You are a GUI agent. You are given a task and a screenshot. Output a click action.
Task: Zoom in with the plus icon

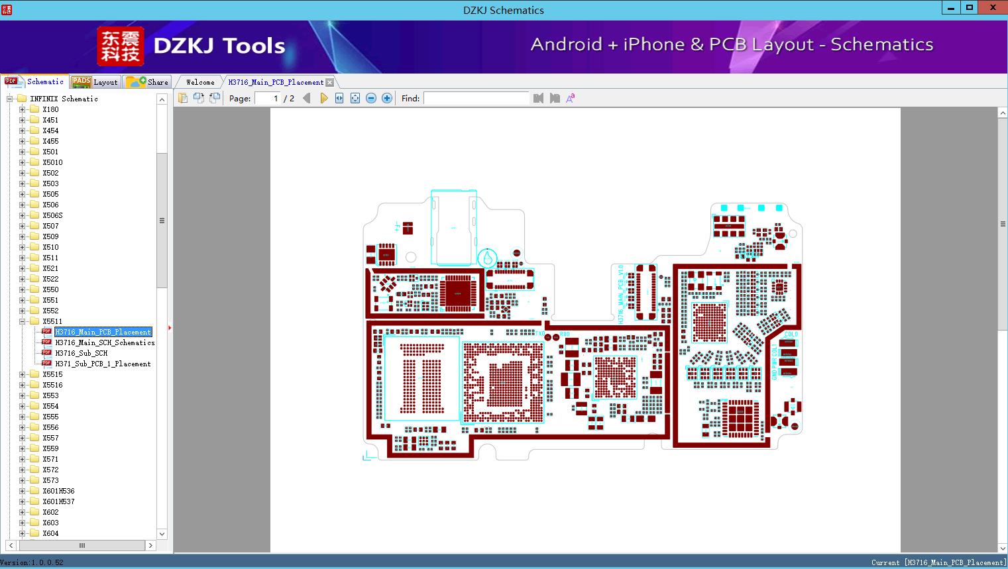[387, 98]
